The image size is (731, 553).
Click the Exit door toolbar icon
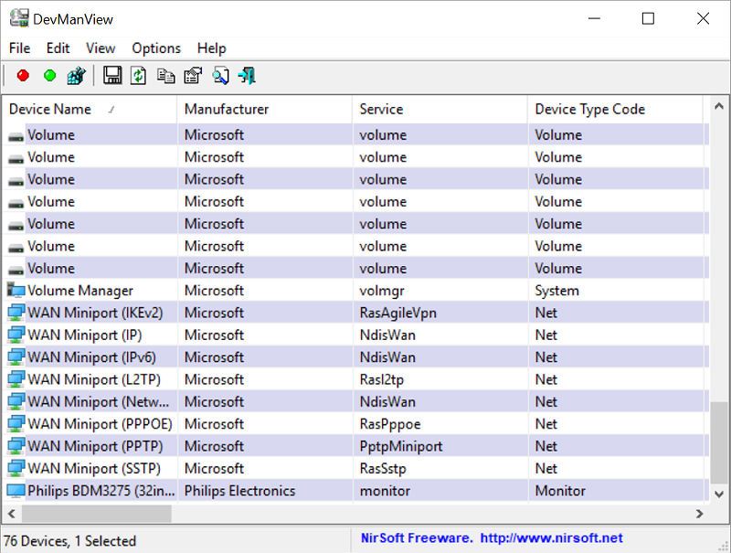coord(247,76)
